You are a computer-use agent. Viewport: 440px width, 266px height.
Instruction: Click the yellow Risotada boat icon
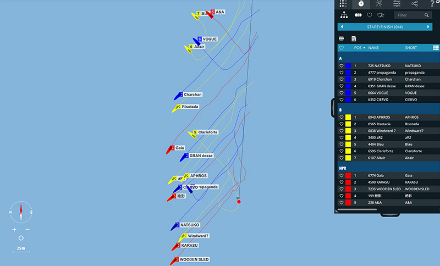click(176, 108)
